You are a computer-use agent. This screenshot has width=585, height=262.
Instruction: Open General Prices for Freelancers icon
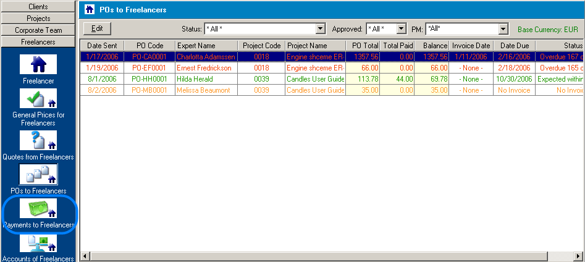pos(38,99)
